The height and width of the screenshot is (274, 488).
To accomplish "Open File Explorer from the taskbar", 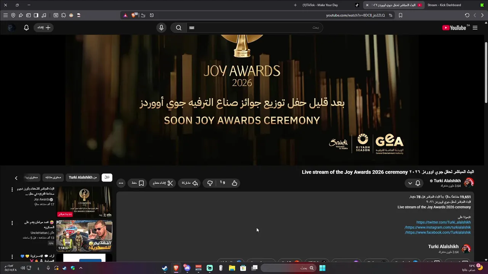I will click(x=232, y=268).
